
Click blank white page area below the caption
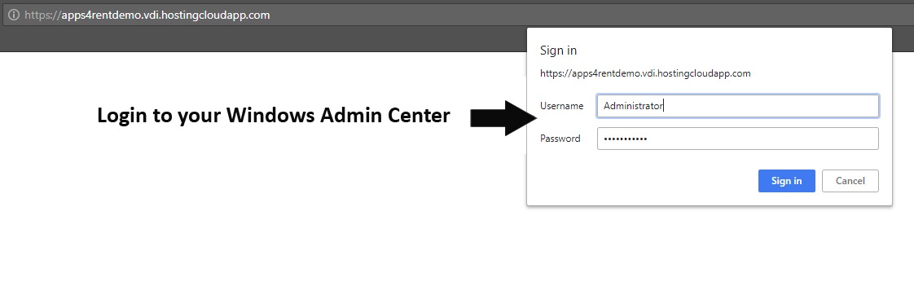(262, 222)
